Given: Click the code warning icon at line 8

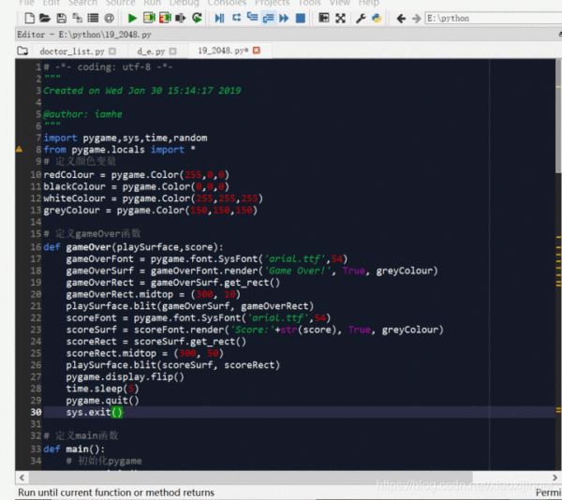Looking at the screenshot, I should tap(19, 149).
